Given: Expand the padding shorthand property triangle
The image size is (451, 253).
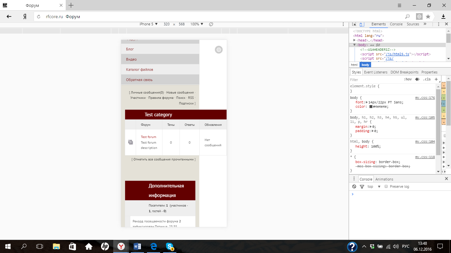Looking at the screenshot, I should (373, 131).
